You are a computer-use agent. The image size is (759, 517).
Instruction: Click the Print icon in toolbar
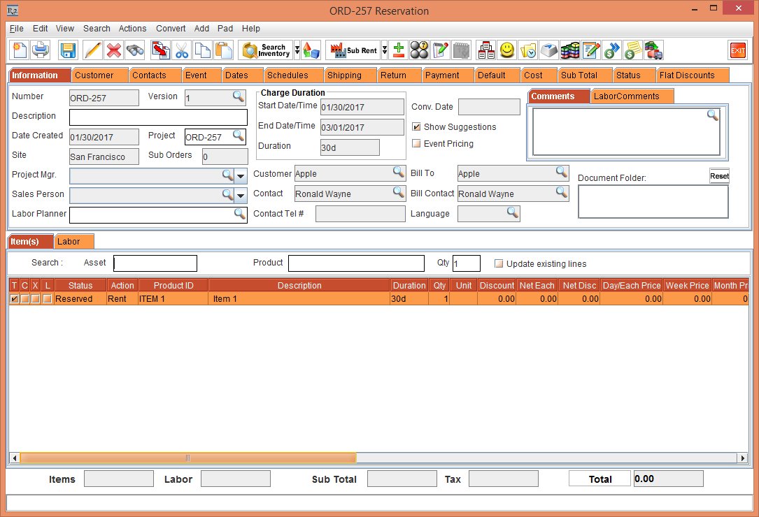pos(41,50)
